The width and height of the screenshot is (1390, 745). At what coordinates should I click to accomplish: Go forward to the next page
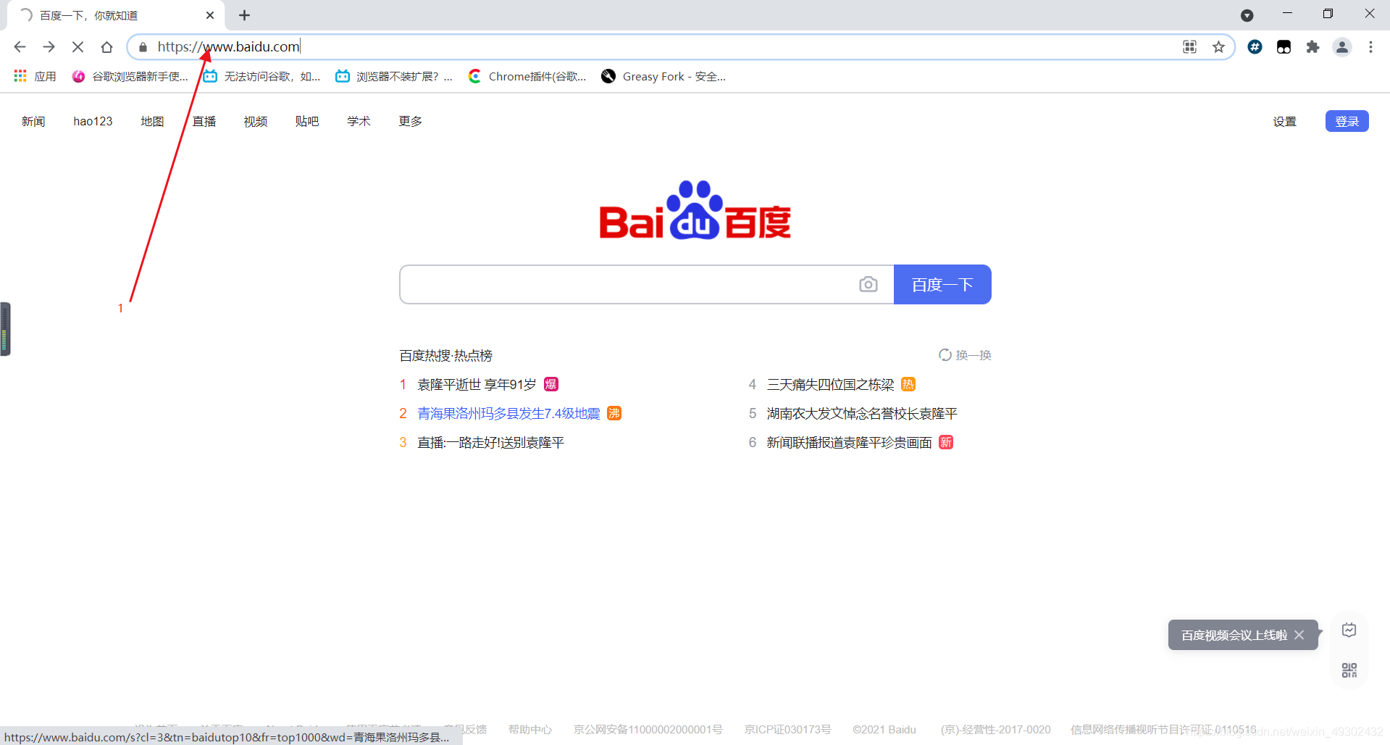49,47
